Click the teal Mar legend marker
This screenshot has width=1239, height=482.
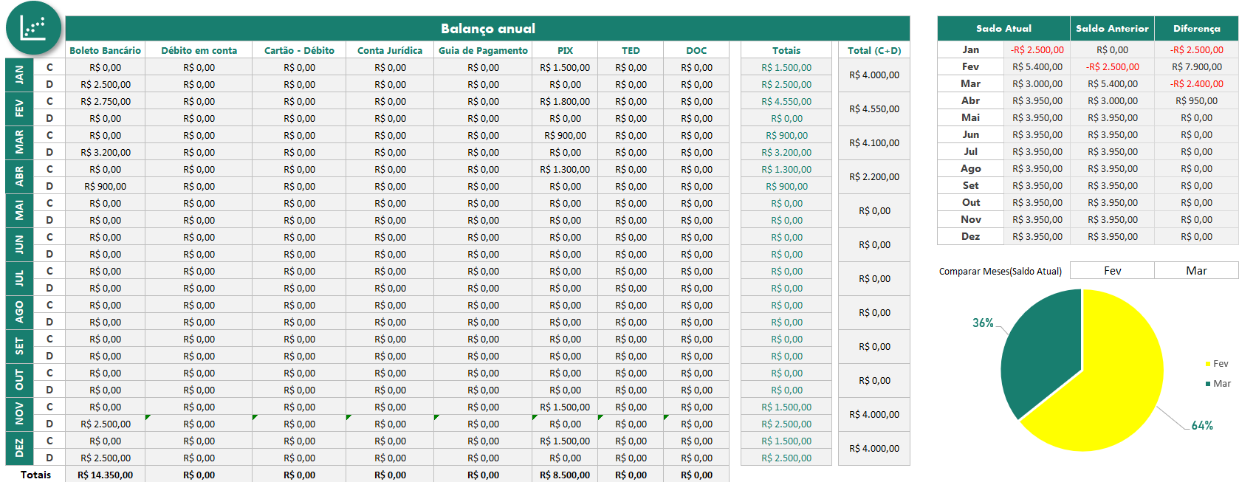1208,384
